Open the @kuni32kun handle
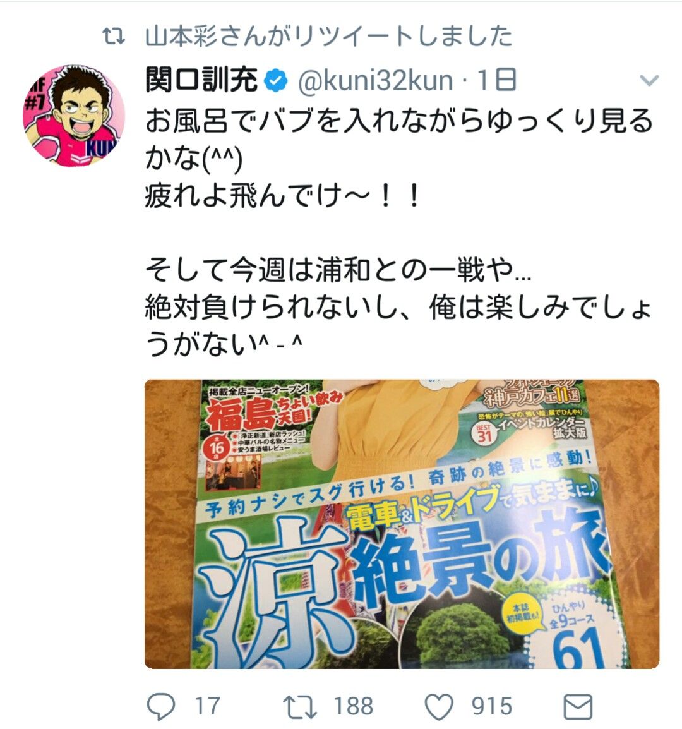682x729 pixels. 375,80
